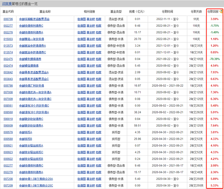
Task: Open the fund name link in row 007208
Action: coord(36,179)
